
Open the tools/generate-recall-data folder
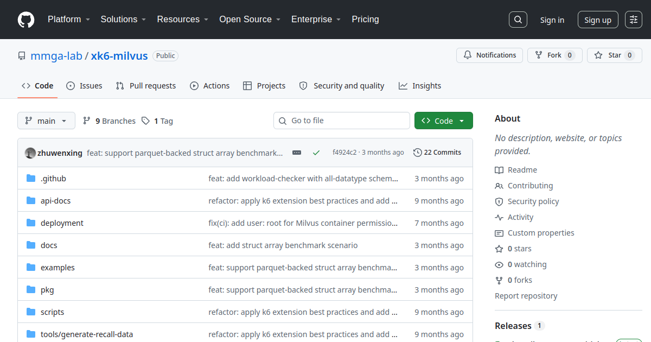point(87,334)
